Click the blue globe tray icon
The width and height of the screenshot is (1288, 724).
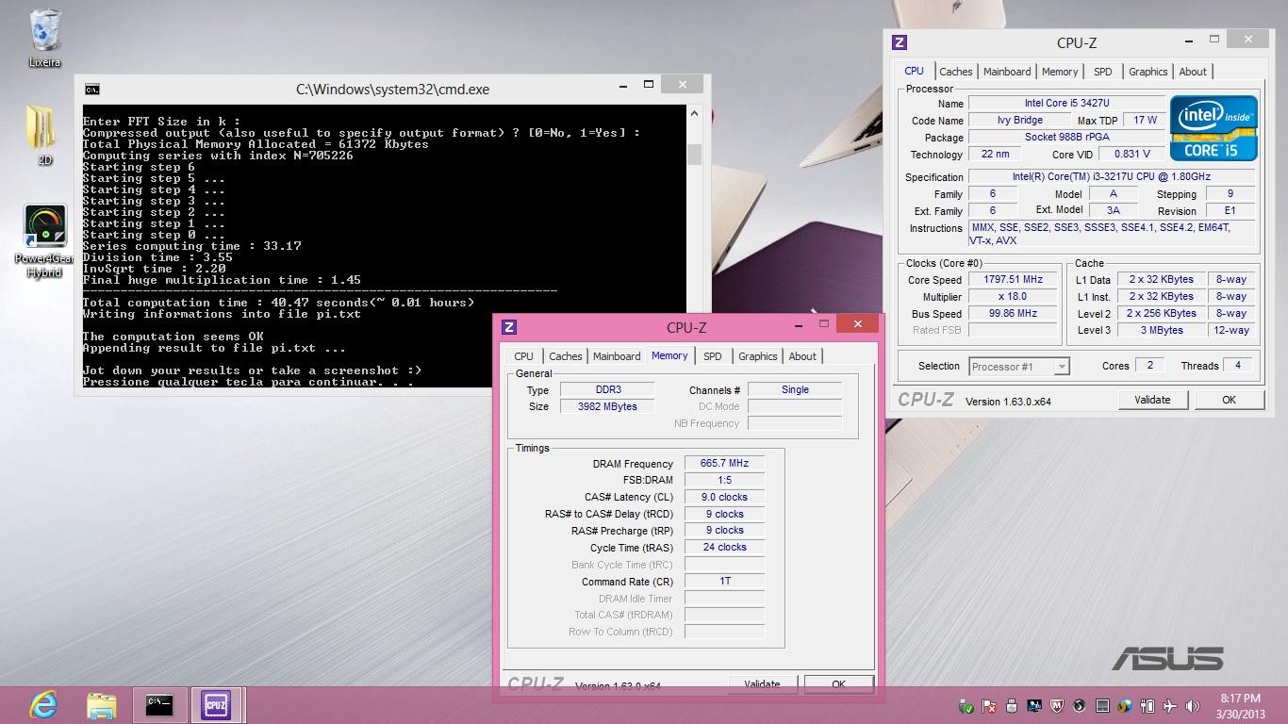pos(1125,705)
